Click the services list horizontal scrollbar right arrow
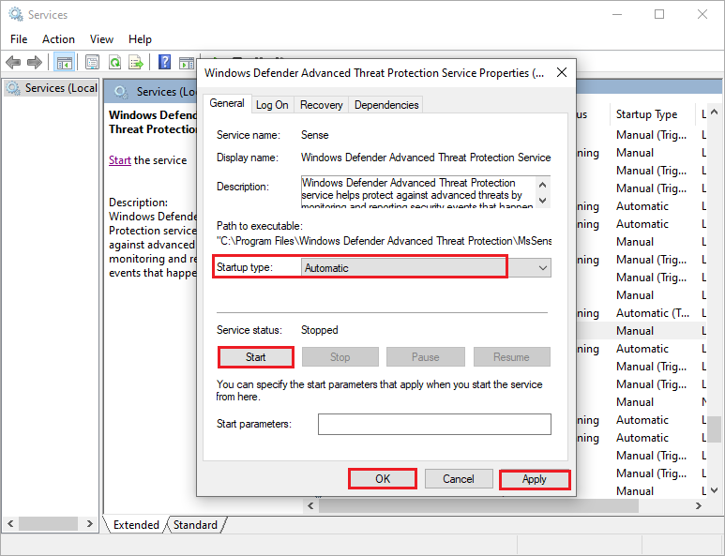 coord(698,506)
